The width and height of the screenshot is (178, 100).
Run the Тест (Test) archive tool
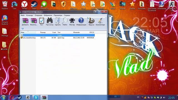[41, 22]
